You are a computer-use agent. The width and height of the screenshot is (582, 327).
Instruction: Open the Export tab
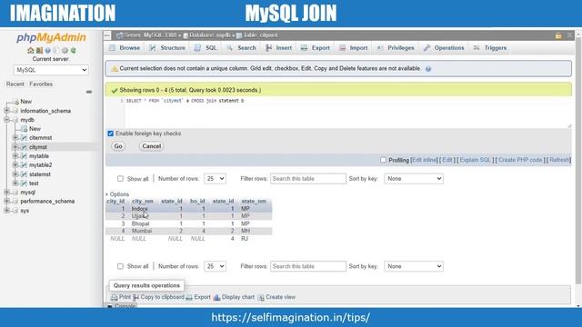click(x=316, y=48)
